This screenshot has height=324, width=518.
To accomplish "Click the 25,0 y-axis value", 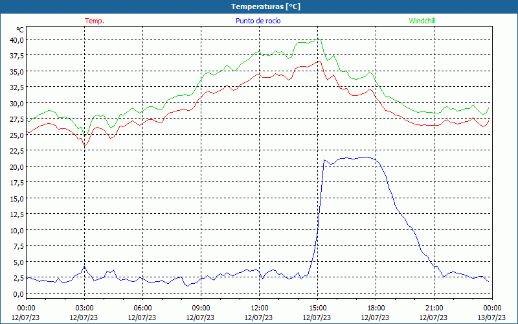I will click(x=17, y=135).
